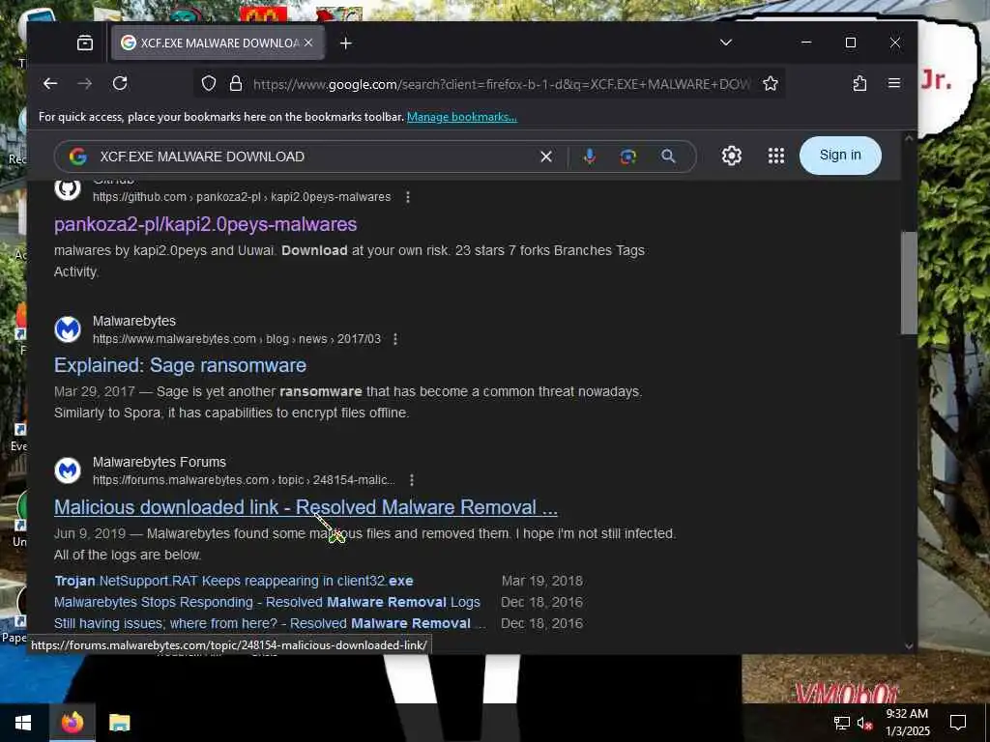The width and height of the screenshot is (990, 742).
Task: Open muted volume tray icon
Action: tap(864, 723)
